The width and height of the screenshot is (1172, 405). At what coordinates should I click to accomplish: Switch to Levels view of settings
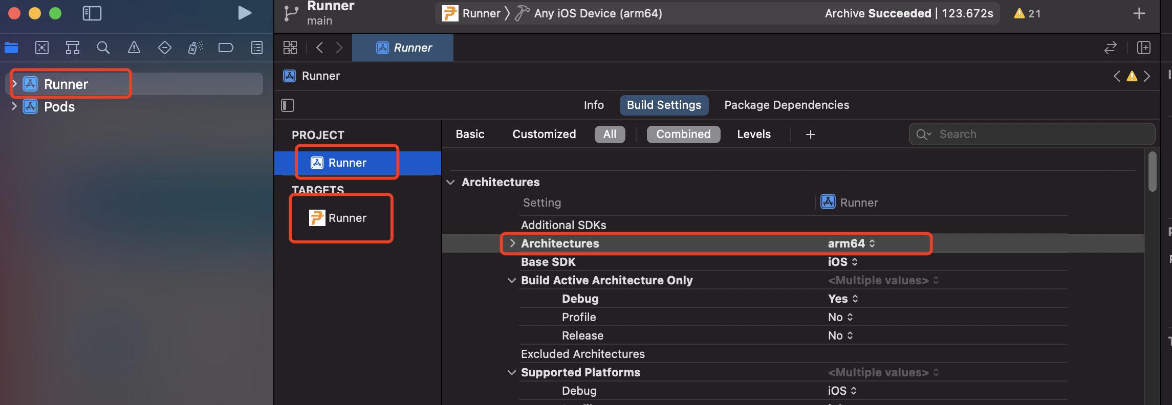754,134
